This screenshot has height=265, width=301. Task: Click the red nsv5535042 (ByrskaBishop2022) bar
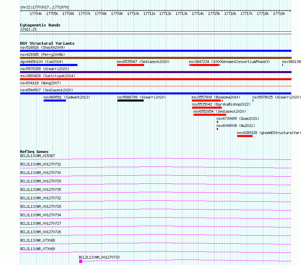click(x=207, y=108)
